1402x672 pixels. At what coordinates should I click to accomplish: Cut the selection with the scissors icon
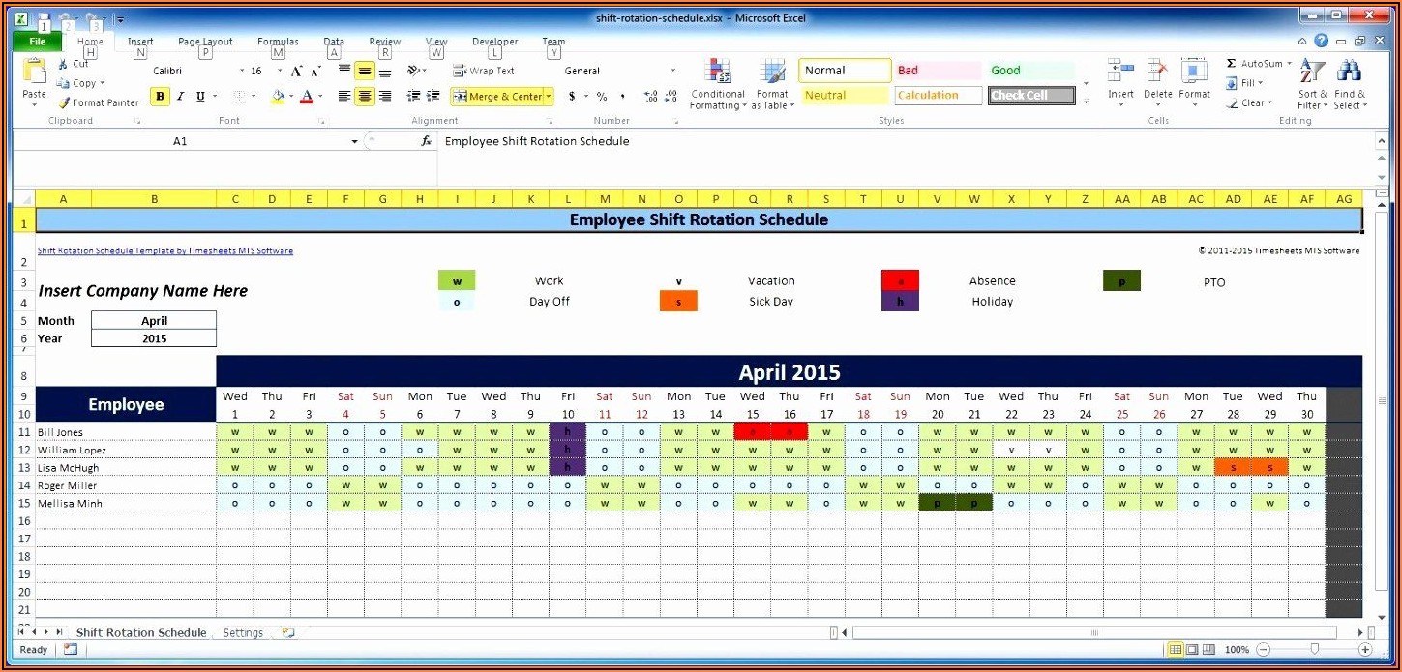[63, 64]
